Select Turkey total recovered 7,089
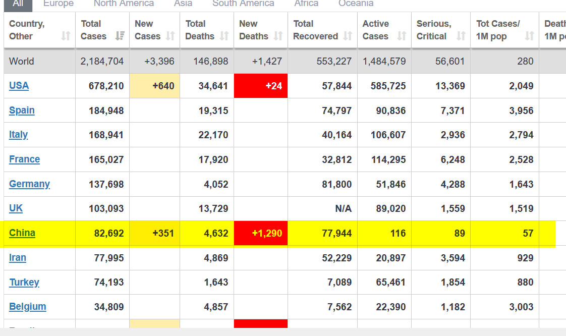This screenshot has height=336, width=566. (339, 282)
